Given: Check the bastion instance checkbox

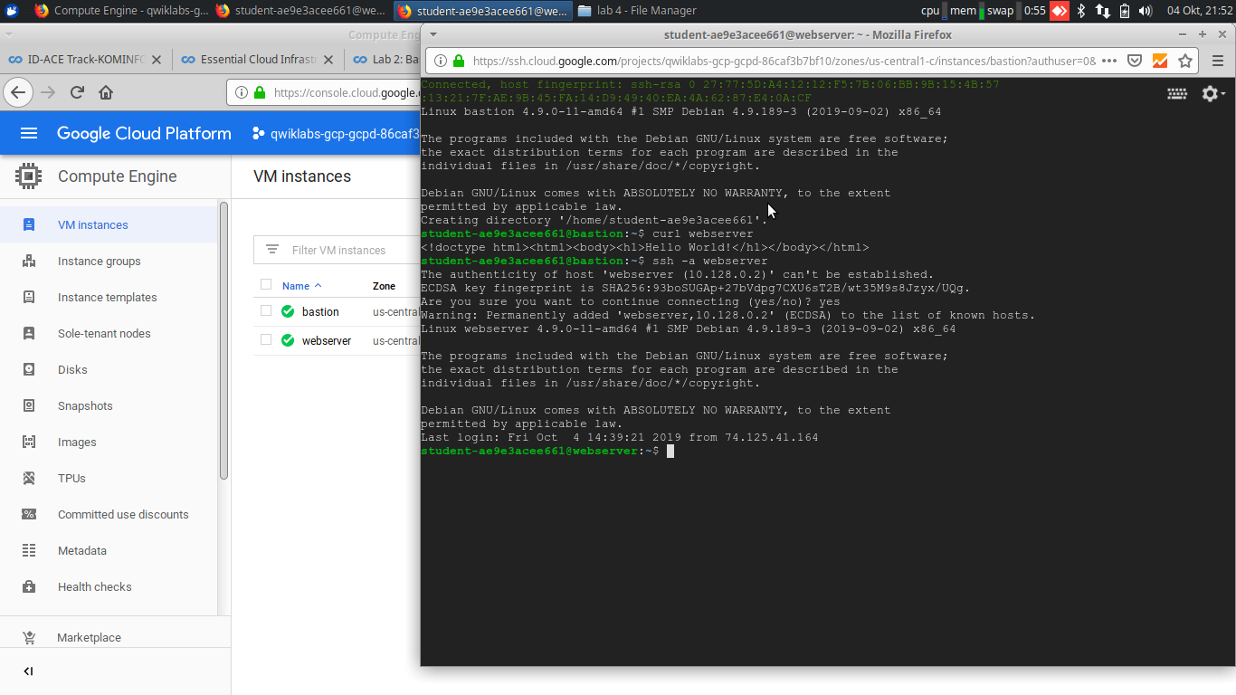Looking at the screenshot, I should 265,310.
